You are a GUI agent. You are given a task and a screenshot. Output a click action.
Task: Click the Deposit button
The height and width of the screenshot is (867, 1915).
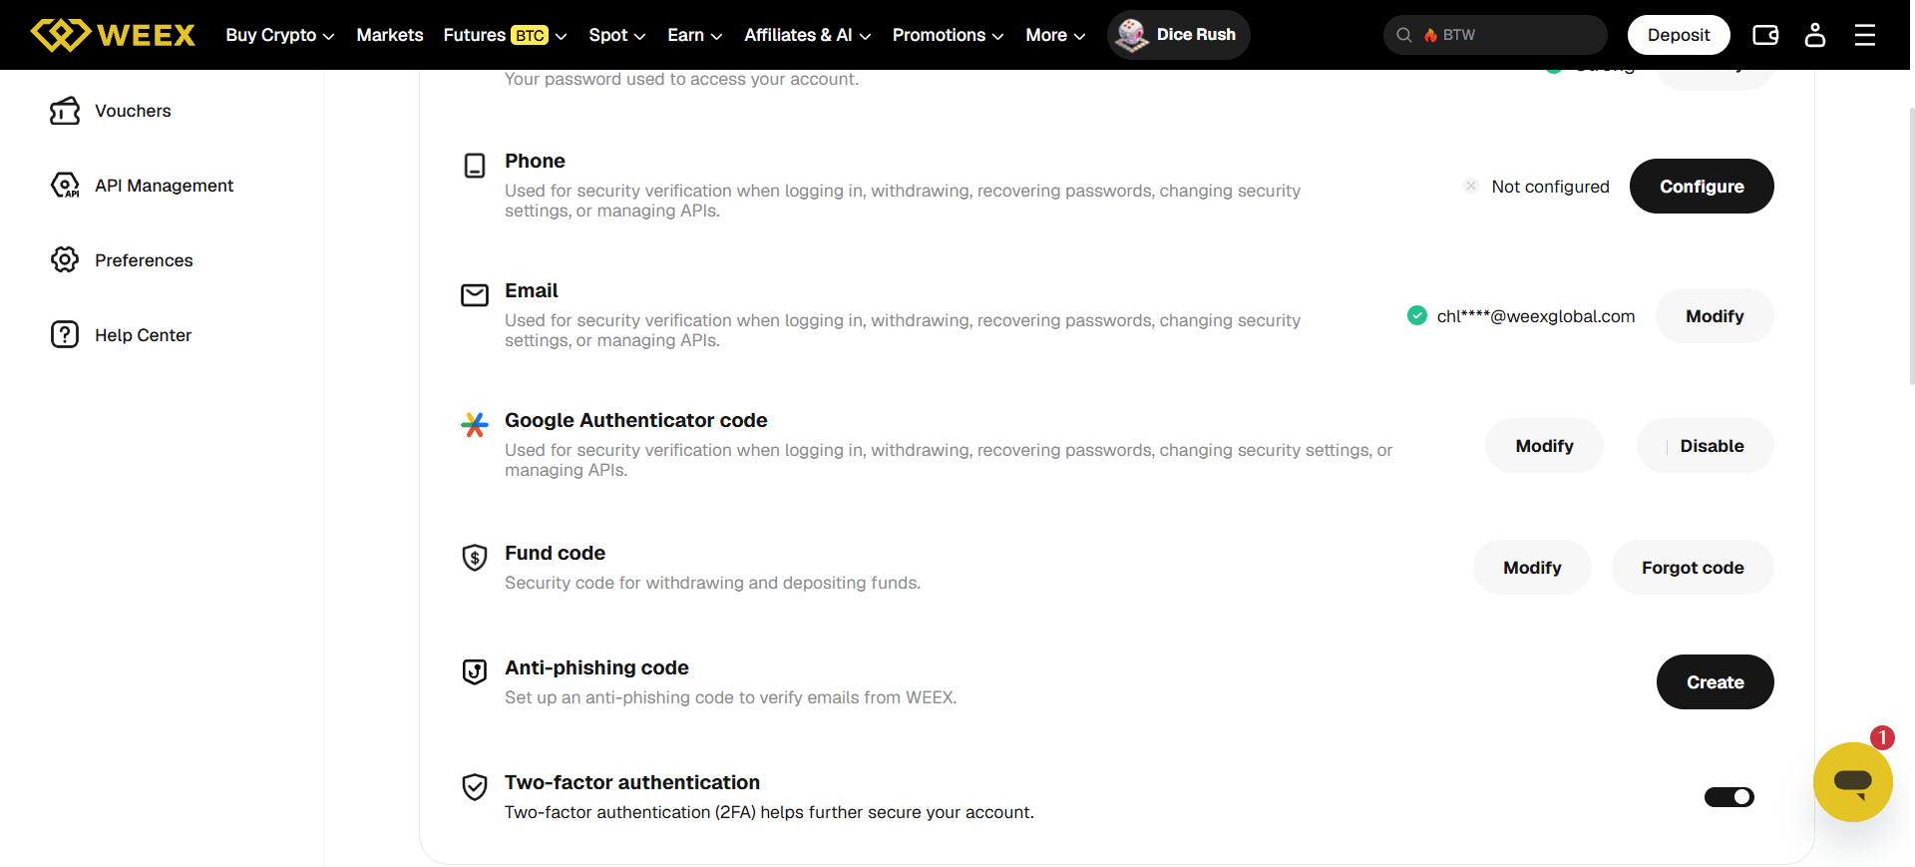pyautogui.click(x=1679, y=35)
